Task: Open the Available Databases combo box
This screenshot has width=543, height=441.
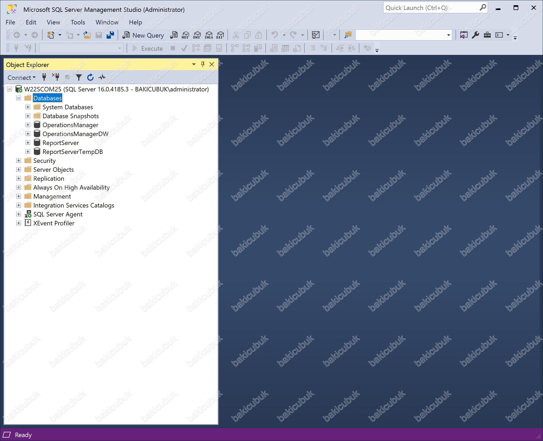Action: [81, 48]
